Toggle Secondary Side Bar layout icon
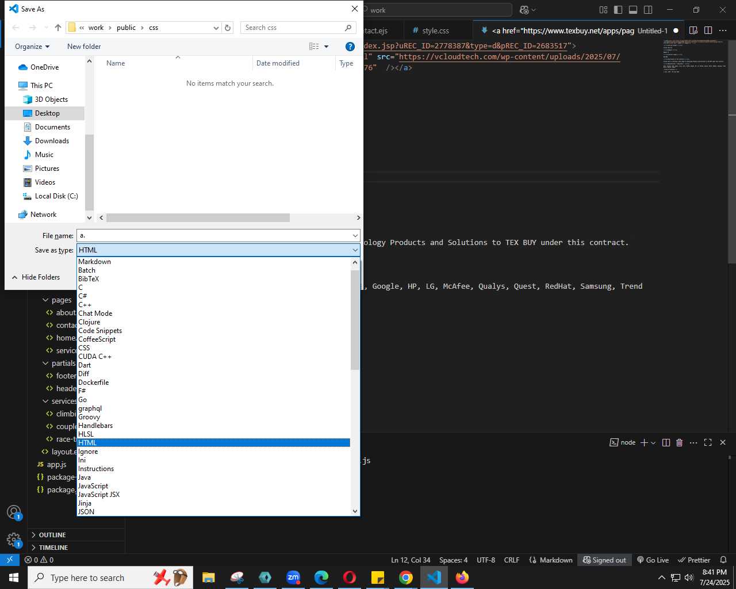 (648, 10)
